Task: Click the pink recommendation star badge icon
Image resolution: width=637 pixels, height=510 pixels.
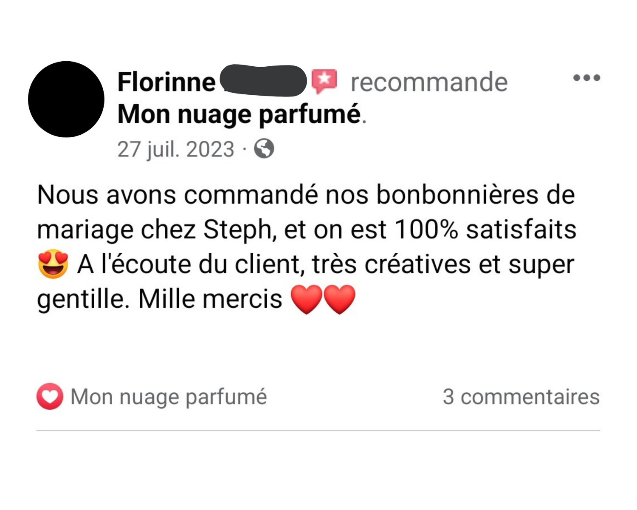Action: pyautogui.click(x=324, y=81)
